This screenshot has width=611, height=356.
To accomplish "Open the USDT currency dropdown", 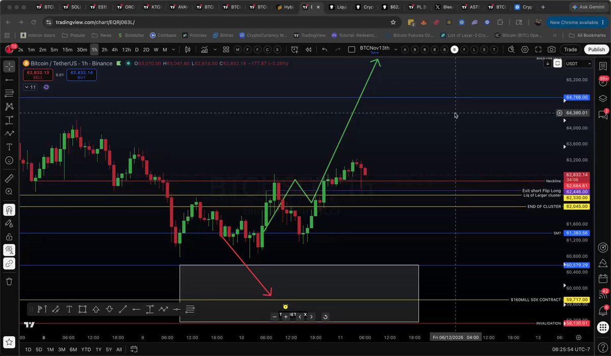I will point(579,64).
